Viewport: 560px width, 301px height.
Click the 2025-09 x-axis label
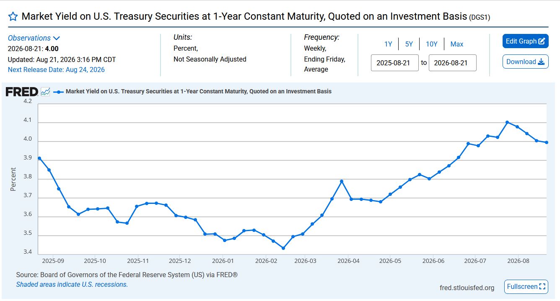click(x=53, y=260)
